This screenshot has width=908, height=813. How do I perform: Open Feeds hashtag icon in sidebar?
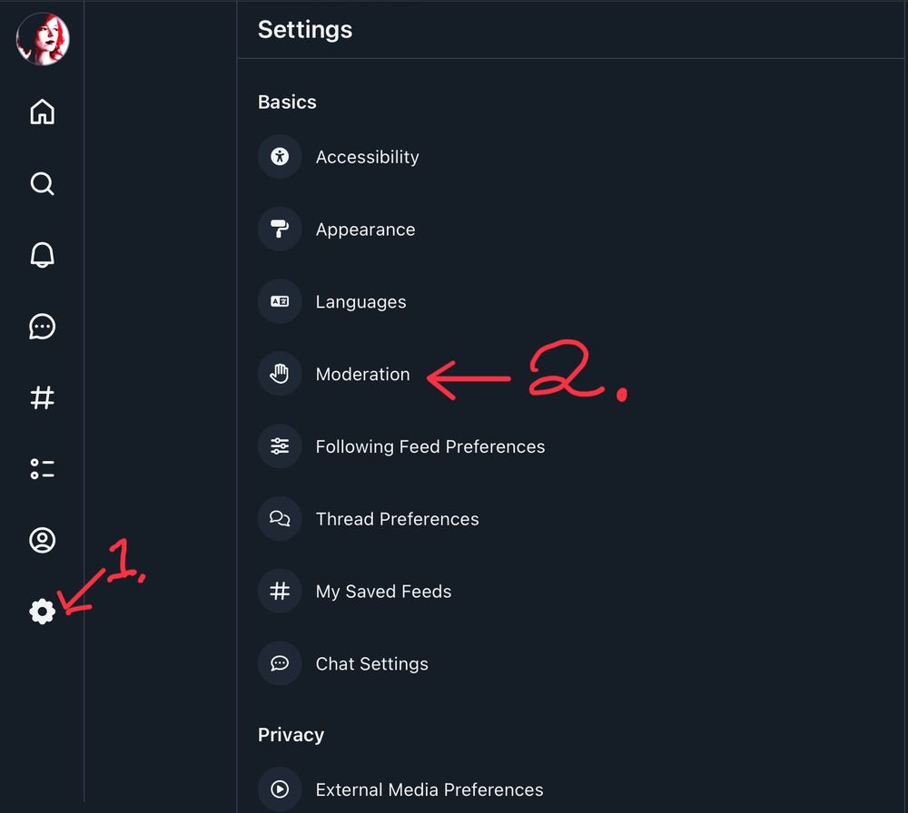[x=43, y=397]
